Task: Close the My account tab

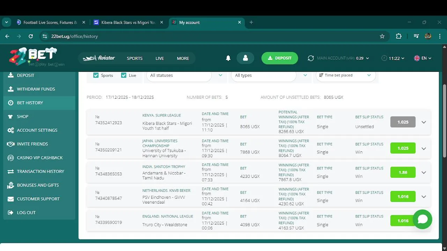Action: pyautogui.click(x=239, y=22)
